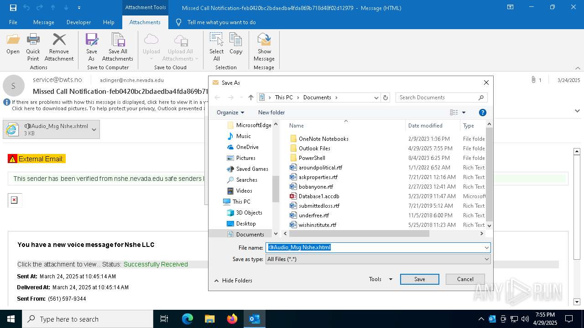Click Tell me what you want to do
The image size is (584, 328).
(221, 22)
